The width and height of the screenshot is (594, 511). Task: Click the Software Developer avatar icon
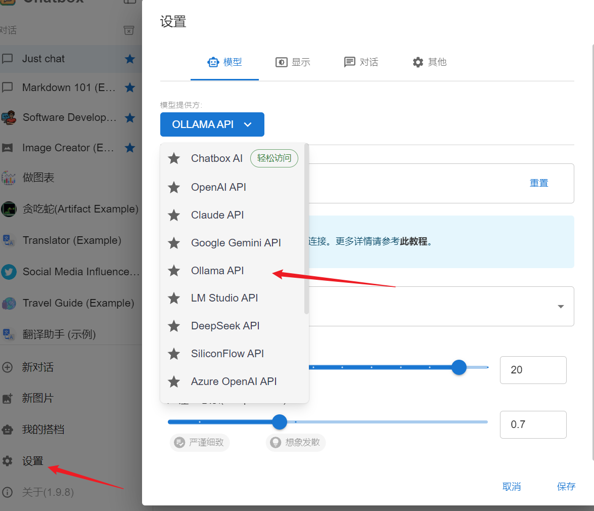point(9,117)
